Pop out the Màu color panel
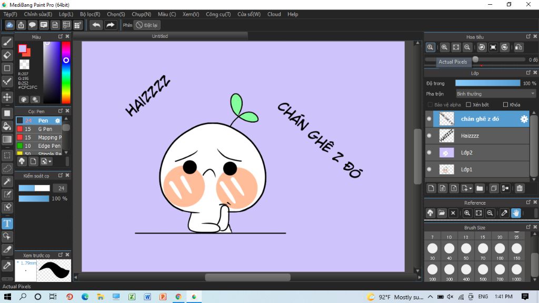Image resolution: width=539 pixels, height=303 pixels. [x=61, y=36]
